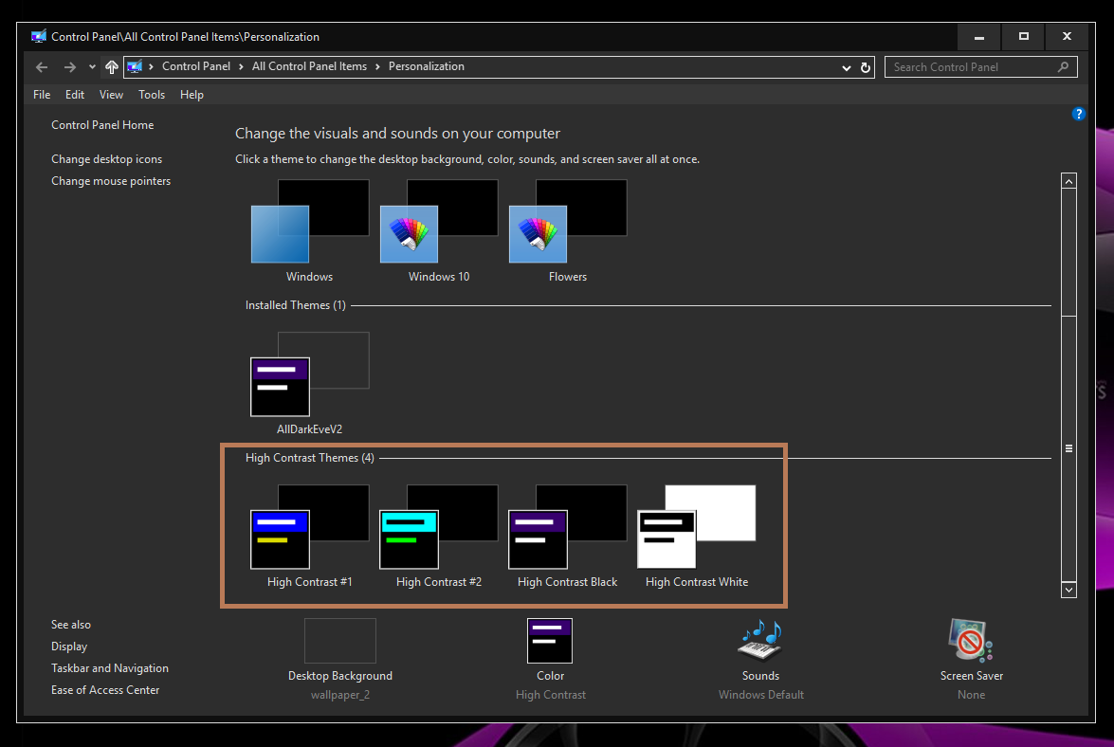1114x747 pixels.
Task: Click the Control Panel icon in address bar
Action: (x=135, y=66)
